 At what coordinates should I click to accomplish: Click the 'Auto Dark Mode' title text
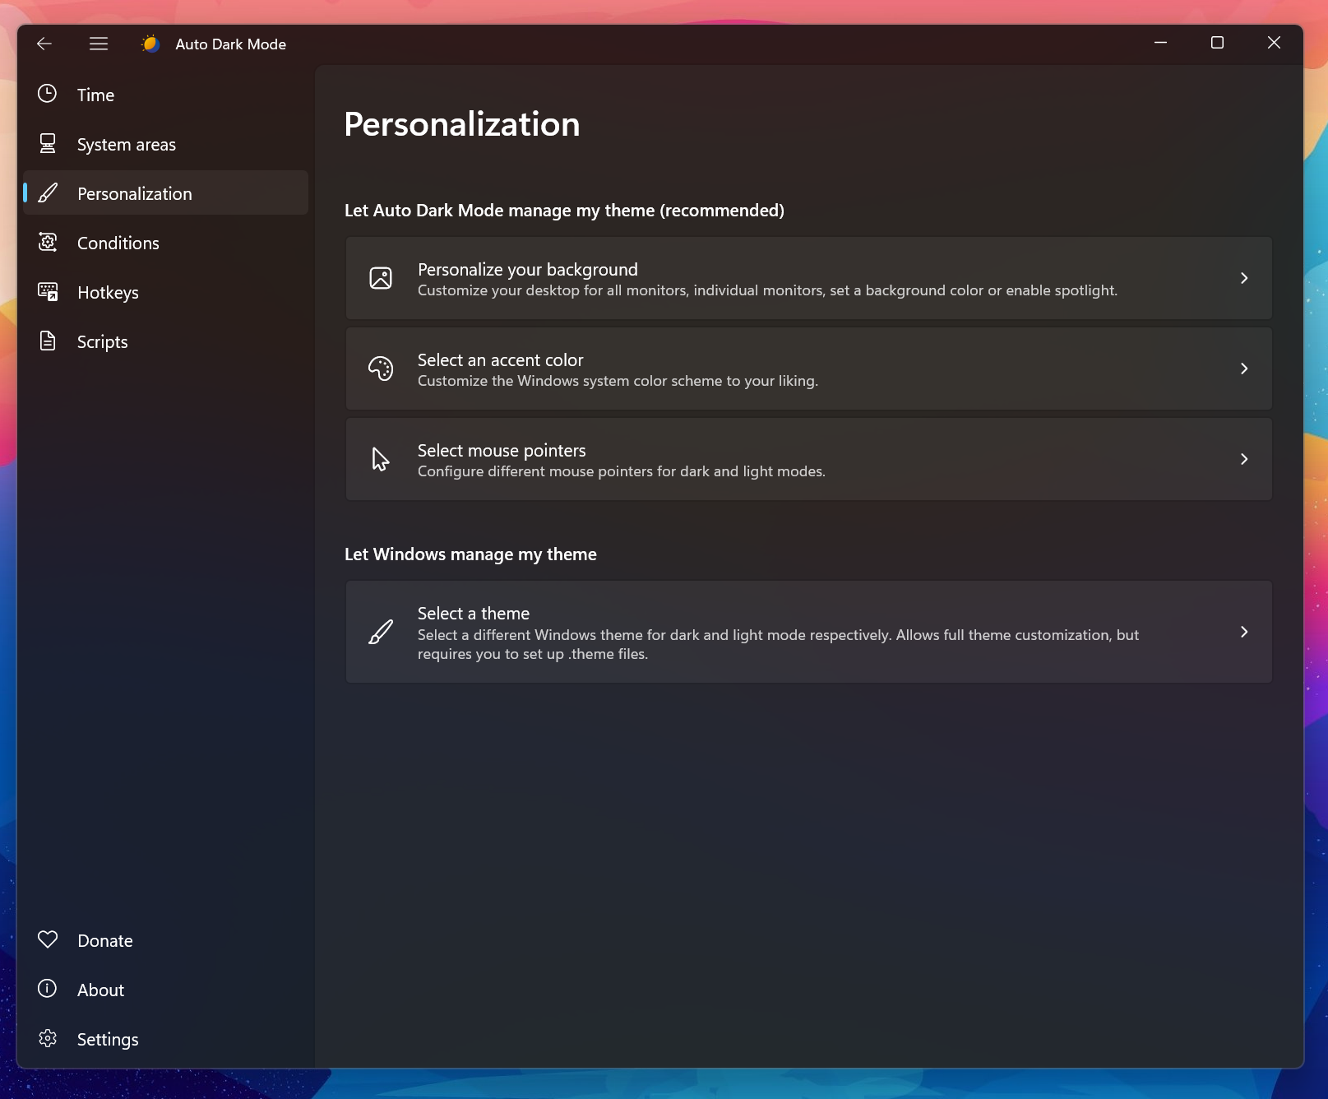pyautogui.click(x=231, y=44)
